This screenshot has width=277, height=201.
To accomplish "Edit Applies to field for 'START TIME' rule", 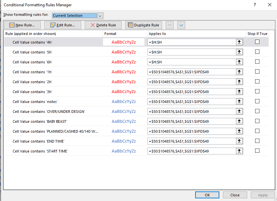I will [x=192, y=151].
